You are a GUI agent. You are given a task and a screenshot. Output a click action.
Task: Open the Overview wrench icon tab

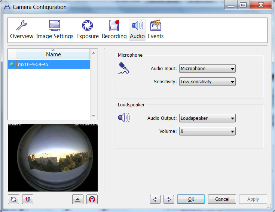[x=22, y=26]
